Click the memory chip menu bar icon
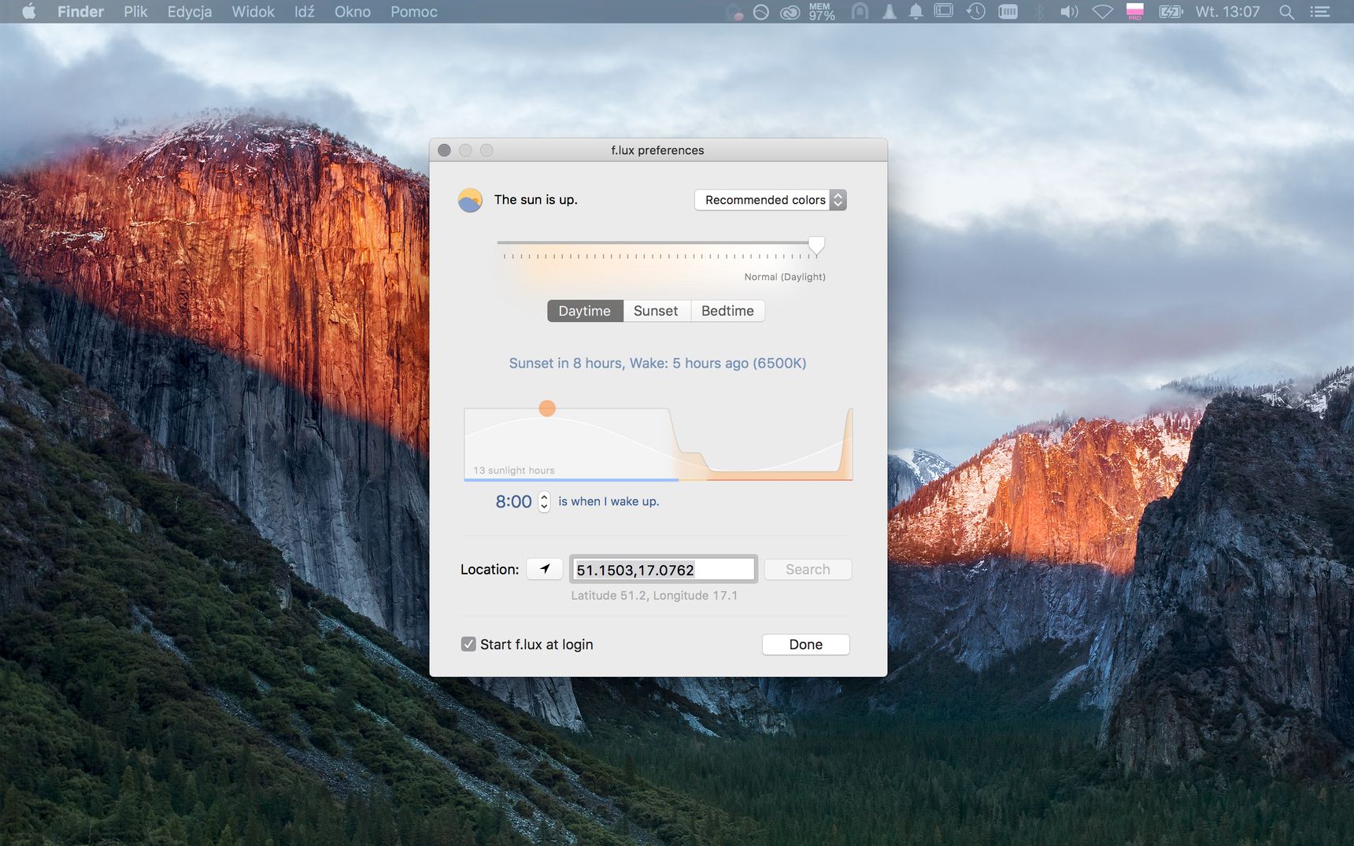The height and width of the screenshot is (846, 1354). 1008,12
